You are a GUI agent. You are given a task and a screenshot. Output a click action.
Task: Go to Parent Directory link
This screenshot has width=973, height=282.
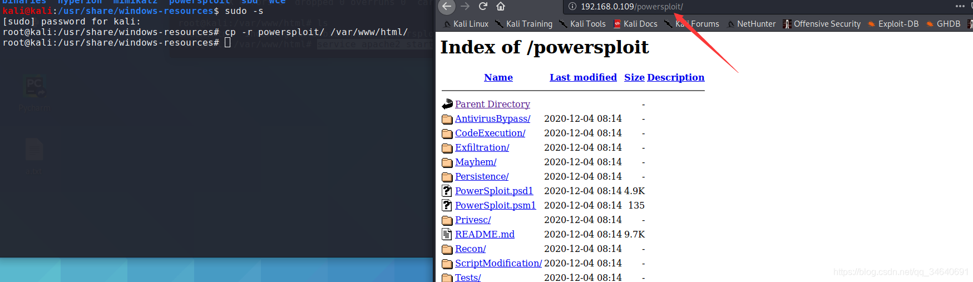pos(492,104)
